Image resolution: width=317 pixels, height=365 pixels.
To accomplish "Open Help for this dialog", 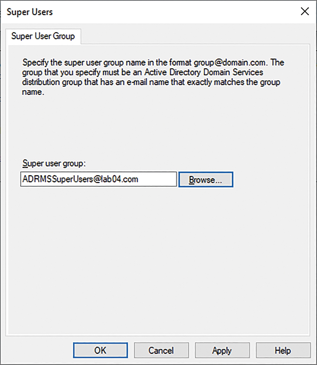I will (283, 350).
